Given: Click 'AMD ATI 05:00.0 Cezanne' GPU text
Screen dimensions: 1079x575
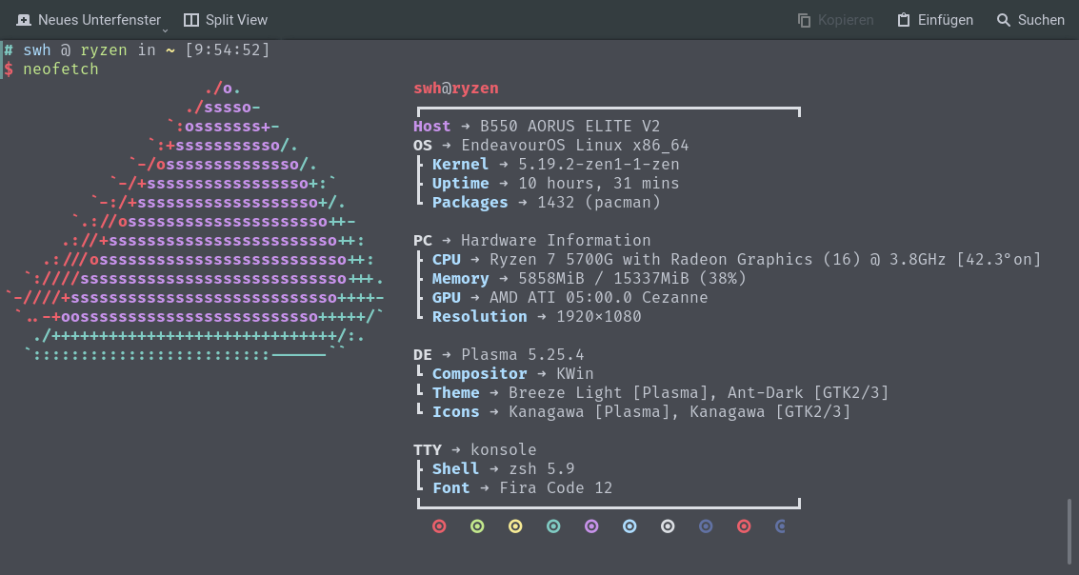Looking at the screenshot, I should [599, 297].
